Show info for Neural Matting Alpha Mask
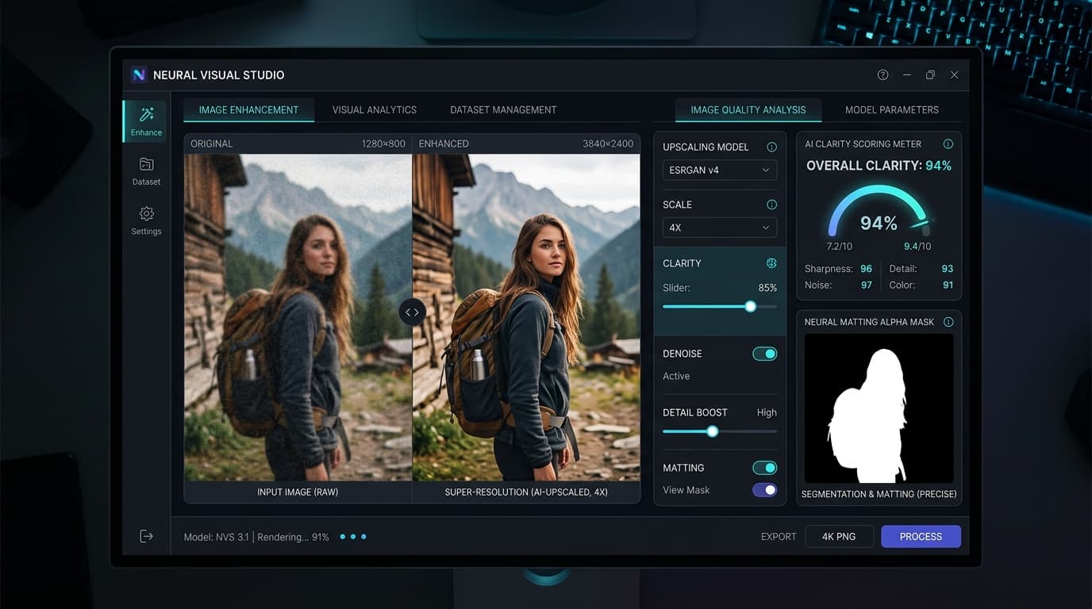 948,322
